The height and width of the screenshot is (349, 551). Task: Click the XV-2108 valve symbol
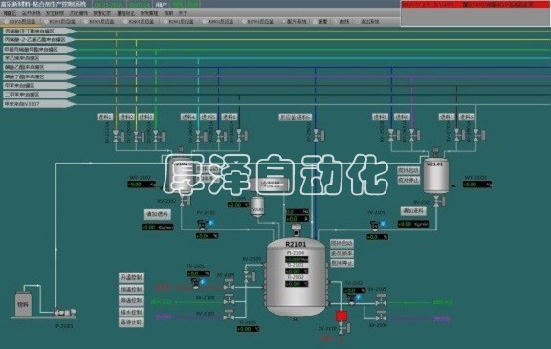pos(230,299)
